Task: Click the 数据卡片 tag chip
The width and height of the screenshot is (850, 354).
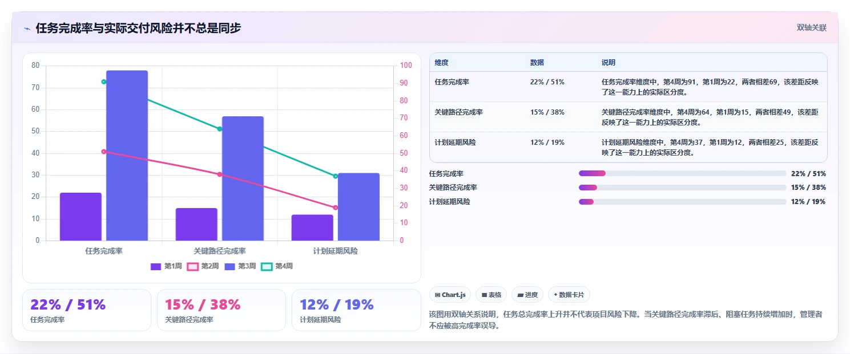Action: [569, 295]
